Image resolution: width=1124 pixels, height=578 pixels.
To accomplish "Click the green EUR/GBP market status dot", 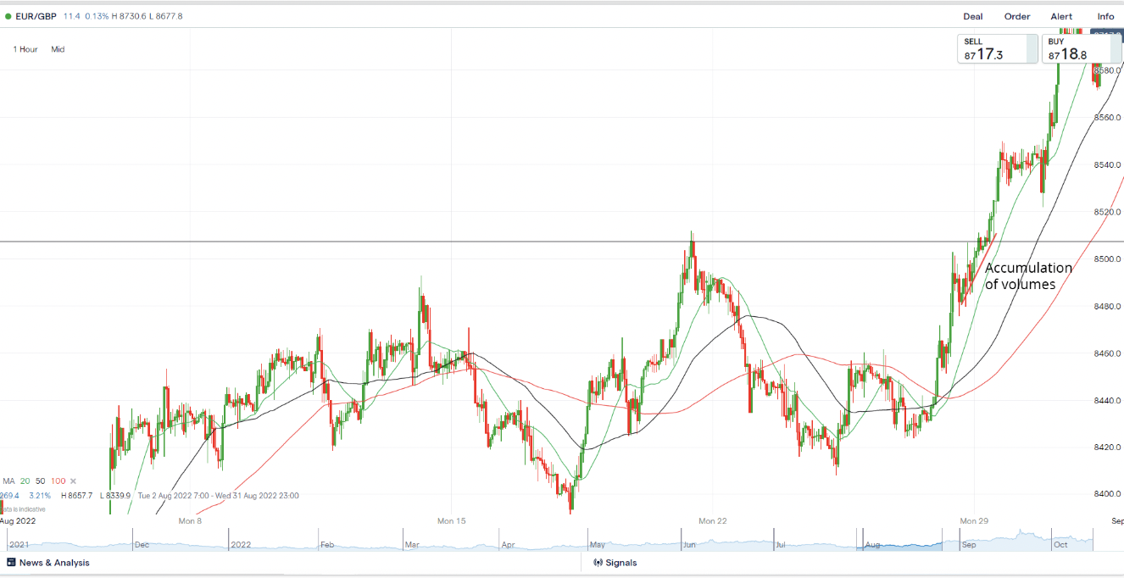I will pos(8,16).
